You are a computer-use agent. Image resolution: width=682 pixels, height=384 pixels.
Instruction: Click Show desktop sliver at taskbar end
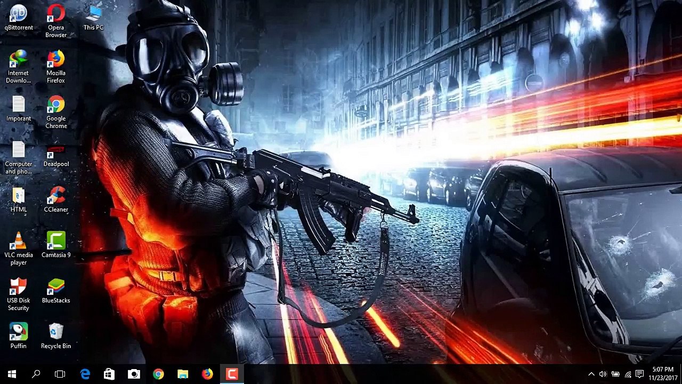(680, 374)
